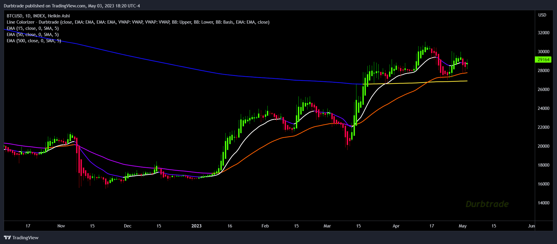The width and height of the screenshot is (557, 244).
Task: Open the TradingView wordmark link
Action: click(x=25, y=238)
